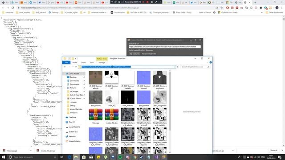
Task: Select the 45_ACP_Ammo_normal thumbnail
Action: tap(143, 78)
